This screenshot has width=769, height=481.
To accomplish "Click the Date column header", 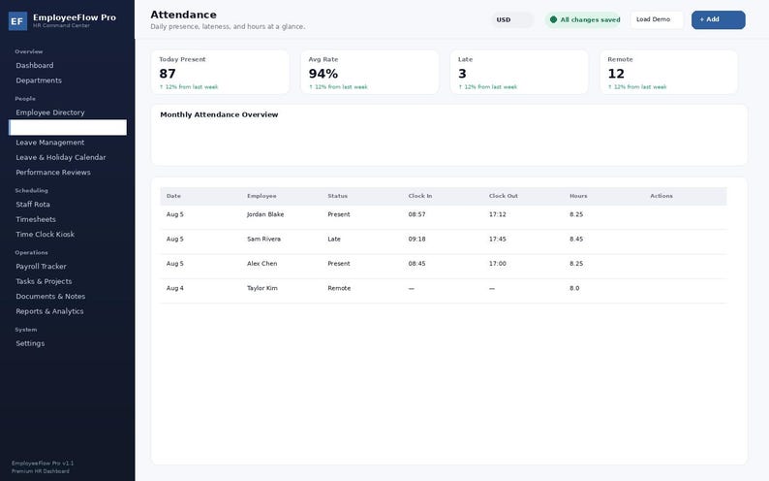I will point(173,196).
